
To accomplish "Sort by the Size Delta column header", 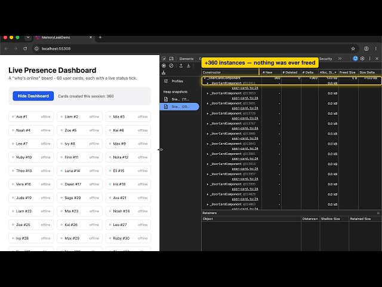I will point(370,72).
